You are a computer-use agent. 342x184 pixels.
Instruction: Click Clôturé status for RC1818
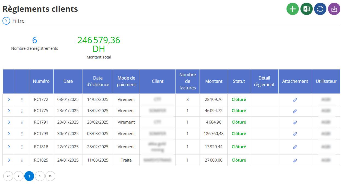[x=239, y=147]
